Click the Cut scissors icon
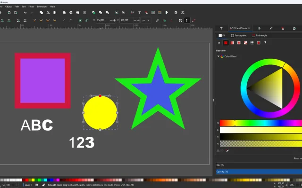302x188 pixels. pos(48,13)
